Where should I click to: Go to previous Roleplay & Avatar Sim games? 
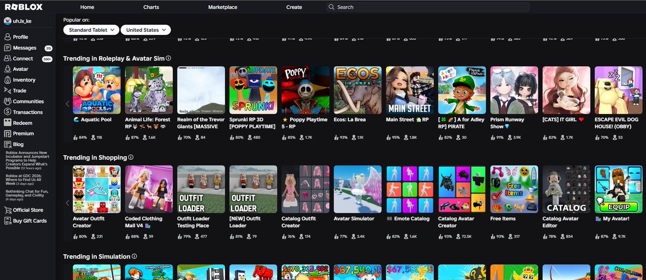pos(68,104)
